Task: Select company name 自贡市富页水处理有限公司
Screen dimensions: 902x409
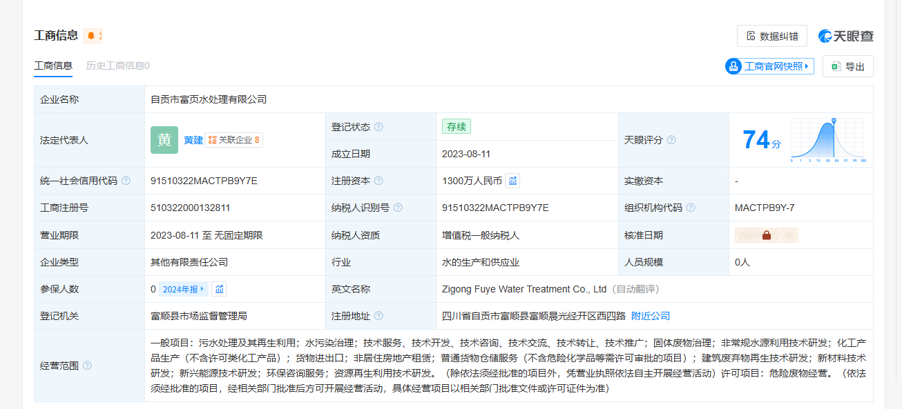Action: click(x=209, y=99)
